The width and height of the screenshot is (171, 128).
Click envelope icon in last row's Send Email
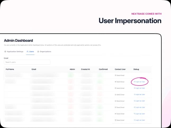click(115, 120)
